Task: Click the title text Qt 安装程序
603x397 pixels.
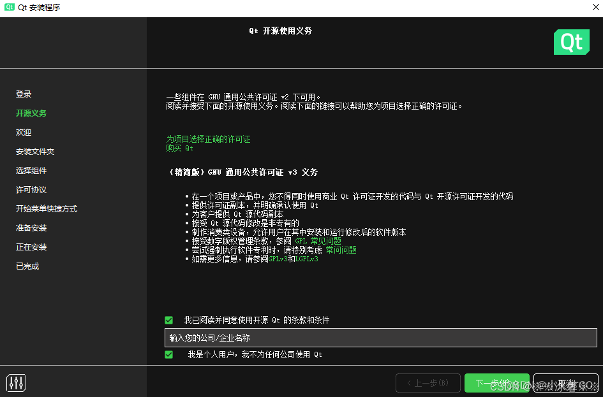Action: point(39,7)
